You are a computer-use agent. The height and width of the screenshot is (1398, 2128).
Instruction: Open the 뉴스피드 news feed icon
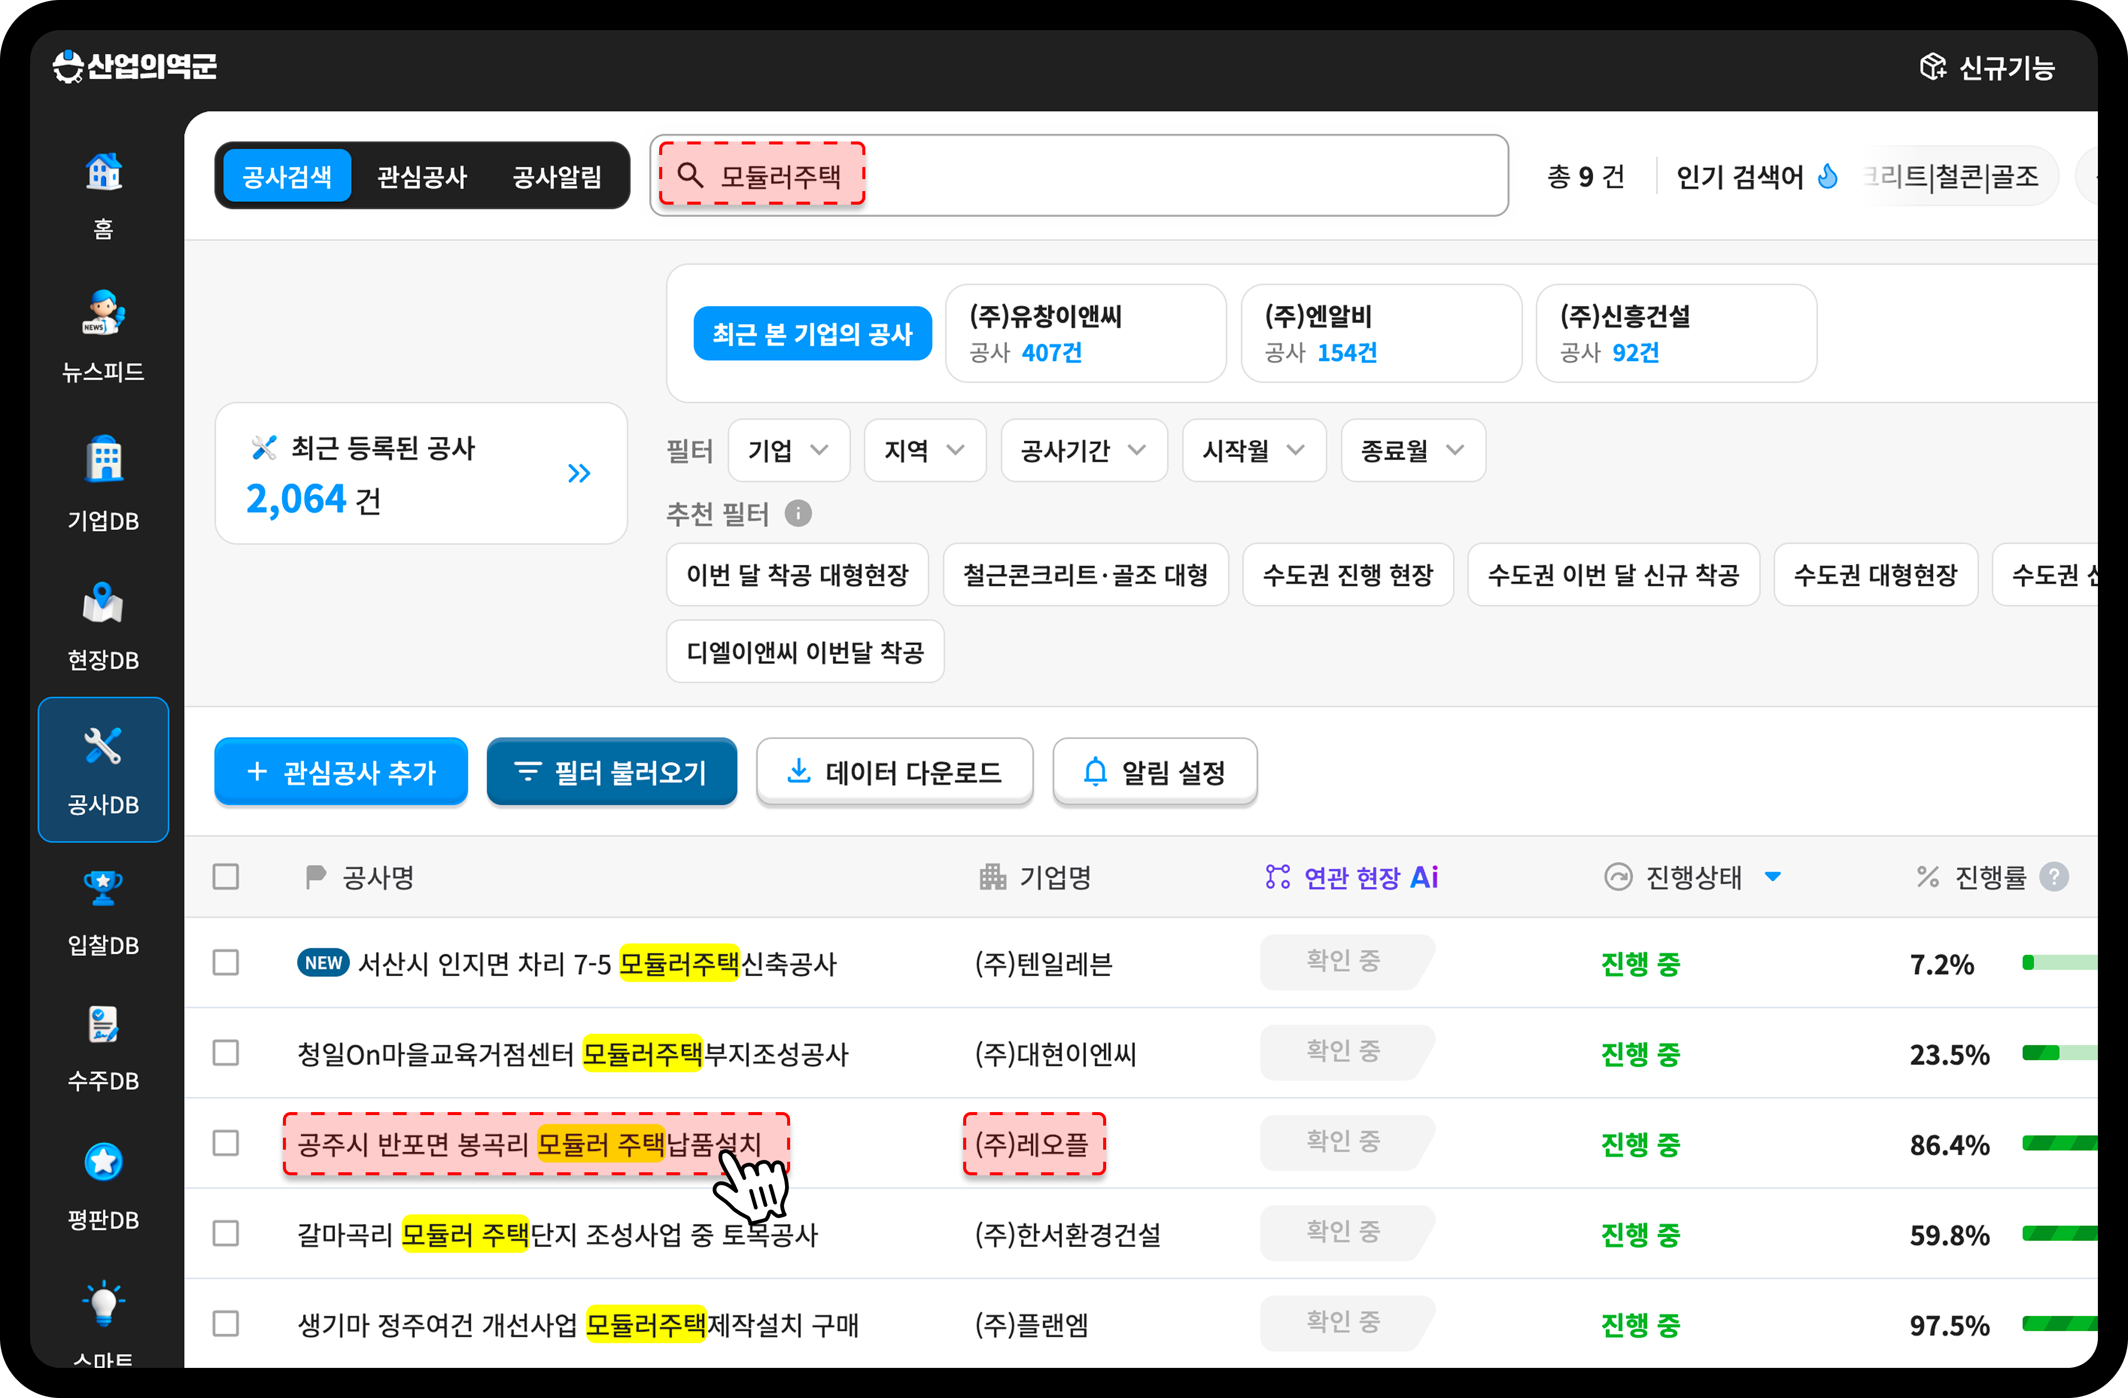click(104, 312)
